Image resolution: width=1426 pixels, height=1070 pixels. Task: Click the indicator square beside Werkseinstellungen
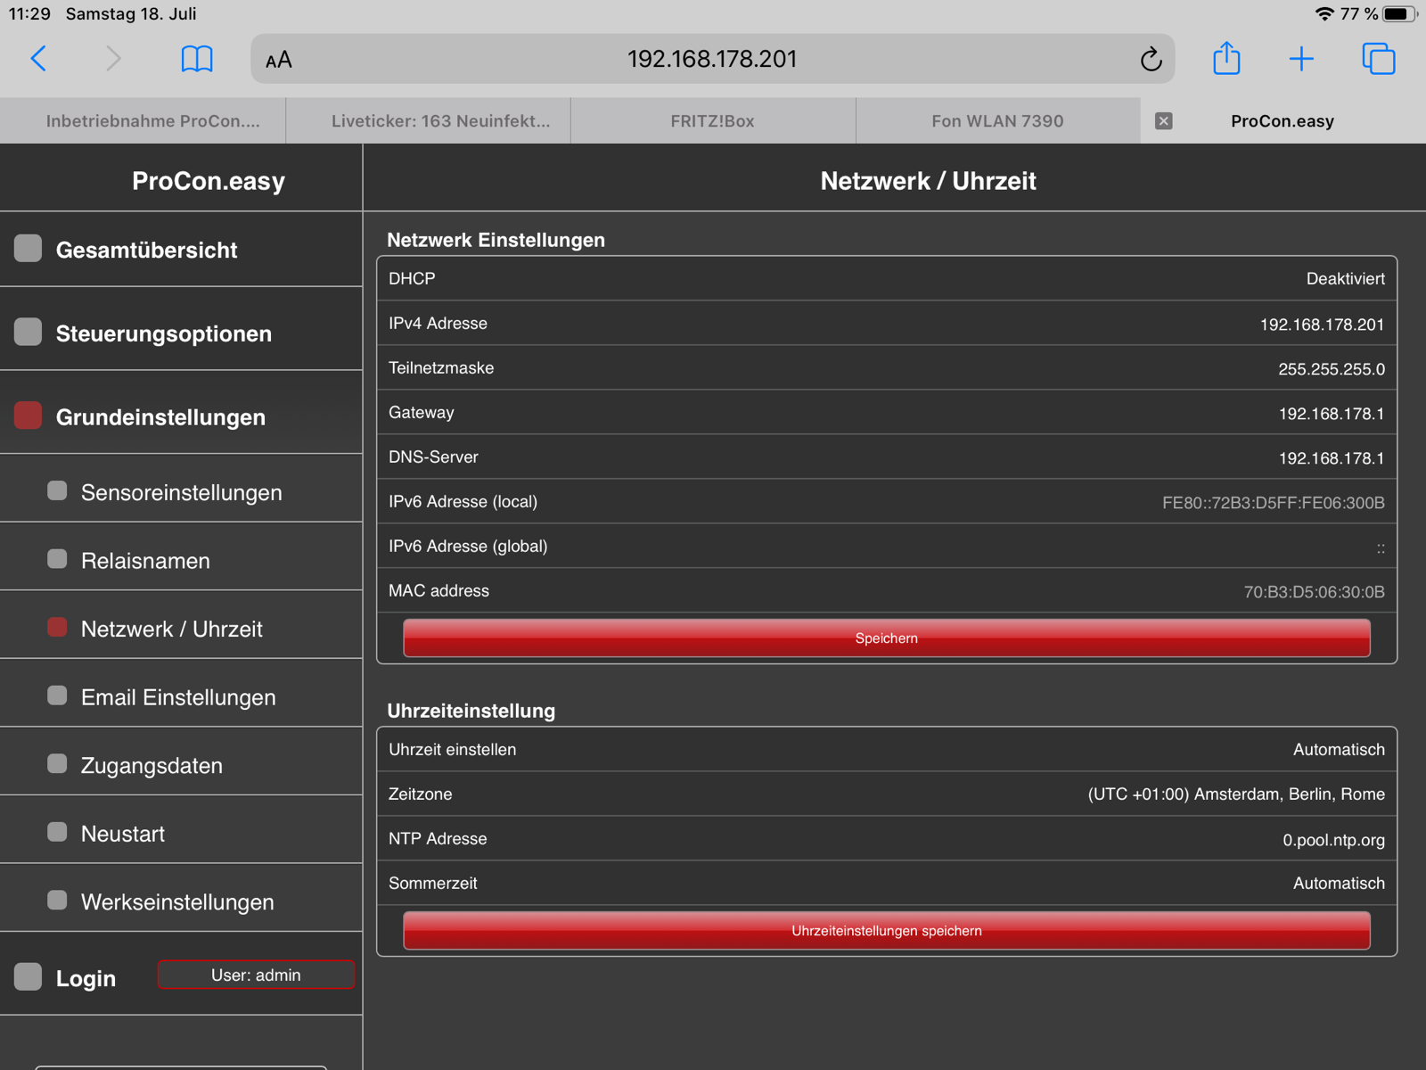click(57, 900)
